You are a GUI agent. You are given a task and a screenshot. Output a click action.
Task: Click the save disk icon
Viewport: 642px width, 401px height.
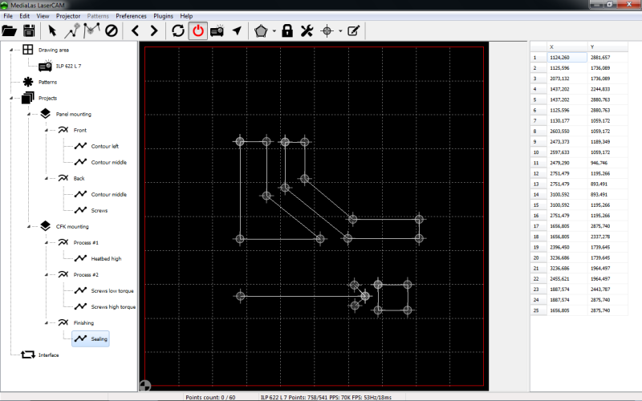click(29, 31)
